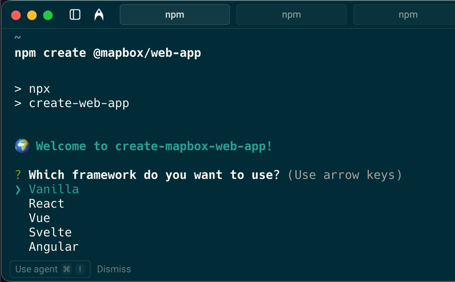Click the yellow question mark prompt icon
The width and height of the screenshot is (455, 282).
click(18, 175)
